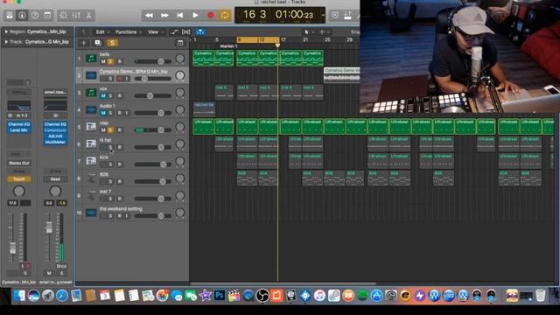Open Quick Help question-mark button

(35, 16)
